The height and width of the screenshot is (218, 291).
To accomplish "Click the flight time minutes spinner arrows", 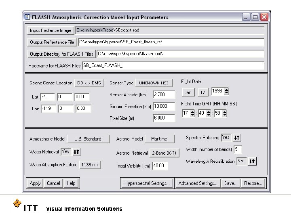I will 209,113.
